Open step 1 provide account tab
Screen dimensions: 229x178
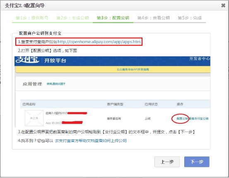pyautogui.click(x=32, y=18)
